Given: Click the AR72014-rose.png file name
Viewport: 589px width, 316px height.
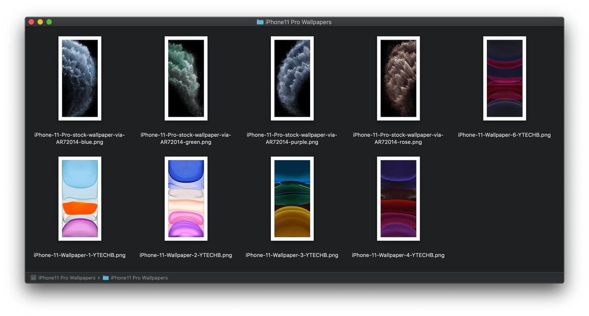Looking at the screenshot, I should [398, 139].
